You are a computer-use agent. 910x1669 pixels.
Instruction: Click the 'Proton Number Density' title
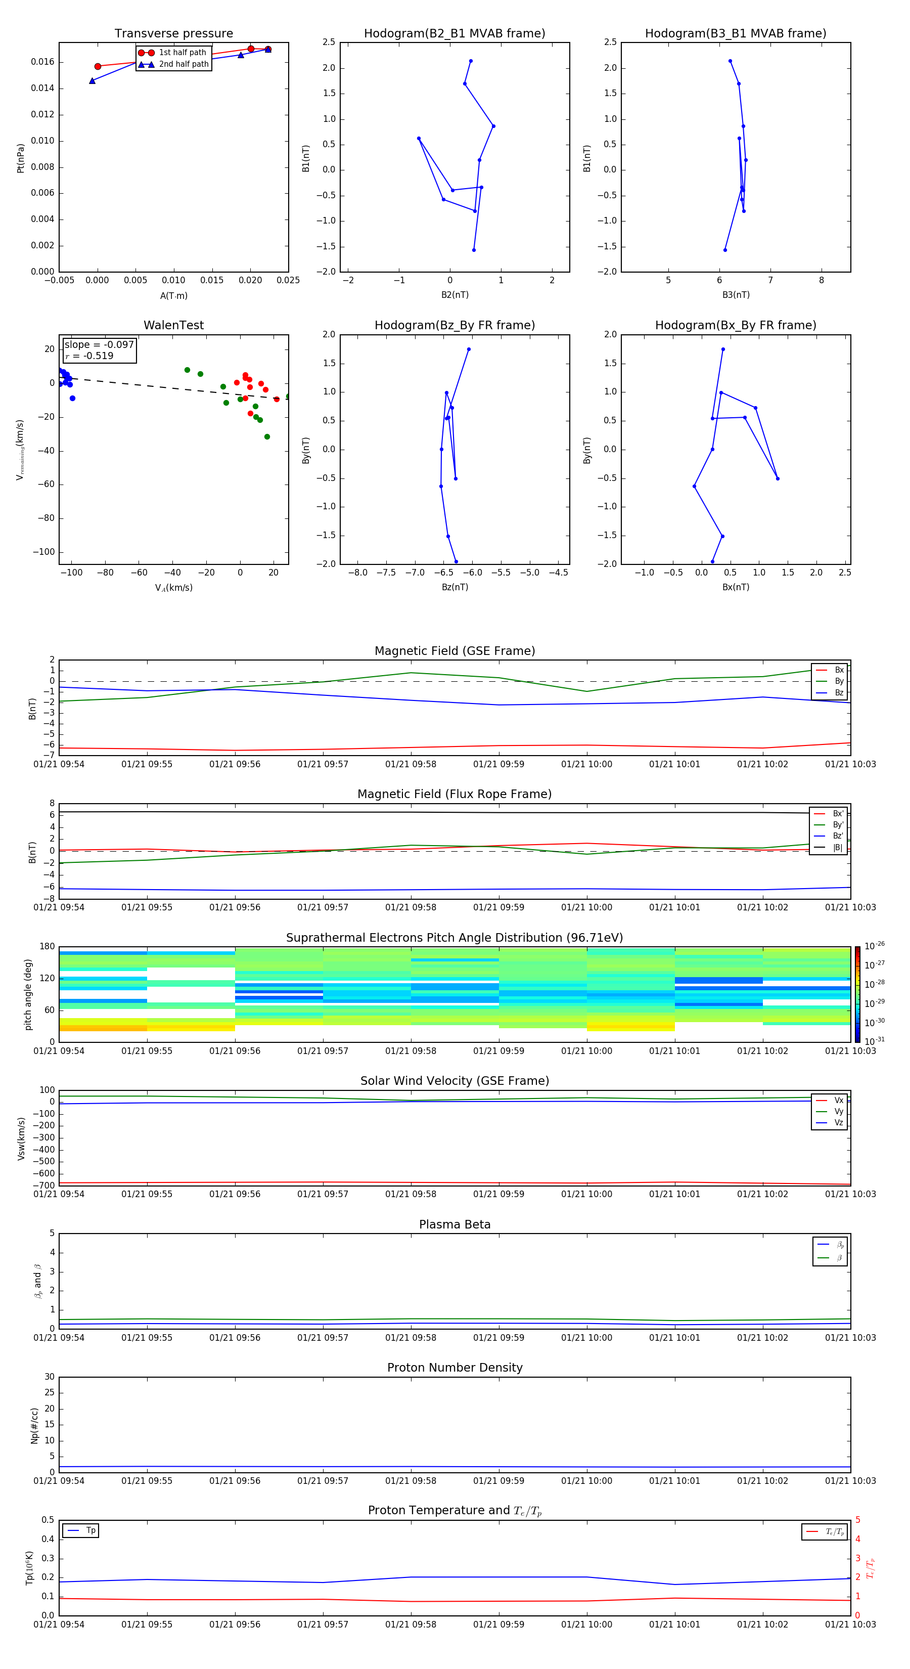coord(454,1368)
